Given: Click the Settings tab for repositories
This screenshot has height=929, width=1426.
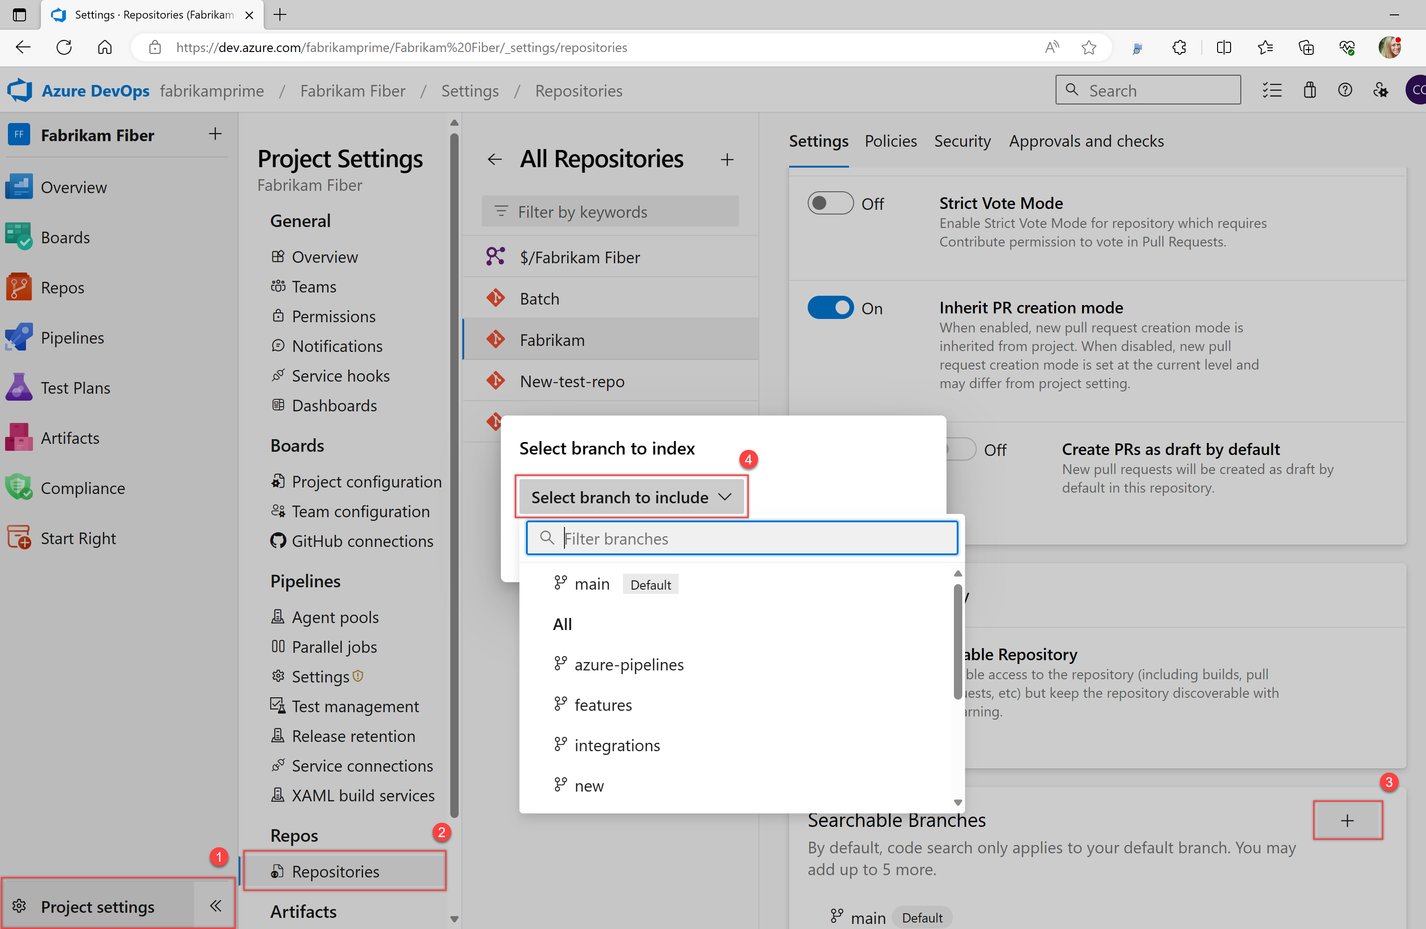Looking at the screenshot, I should click(818, 140).
